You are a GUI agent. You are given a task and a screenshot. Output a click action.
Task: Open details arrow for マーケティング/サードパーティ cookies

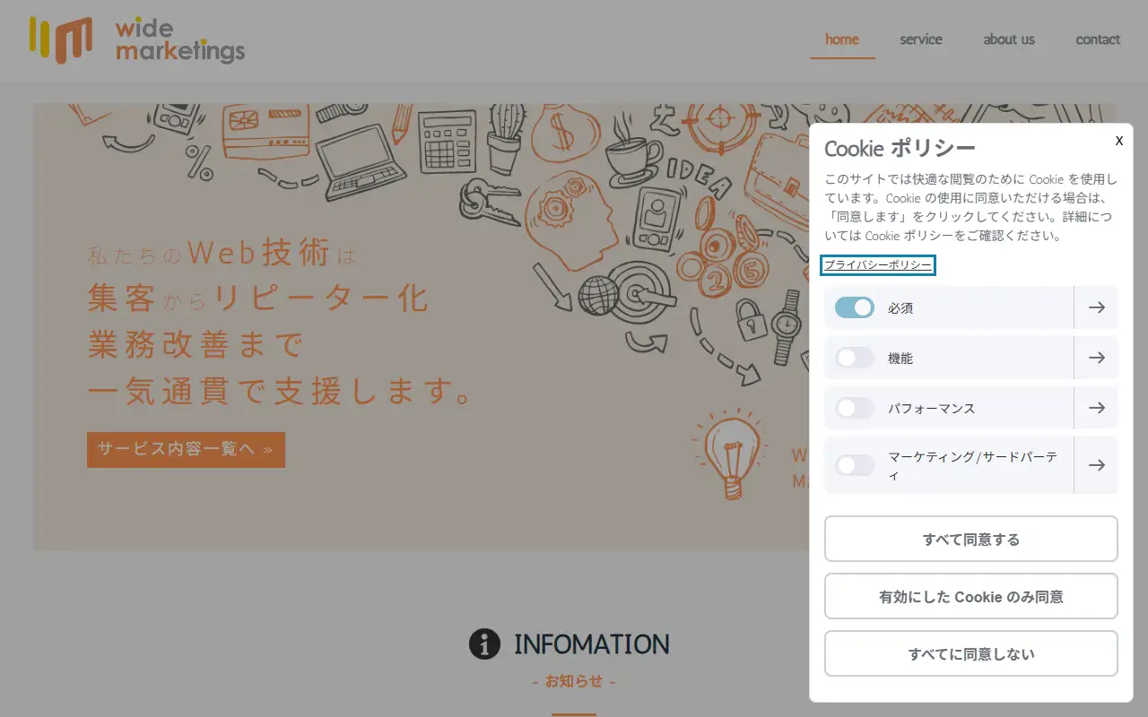point(1096,465)
